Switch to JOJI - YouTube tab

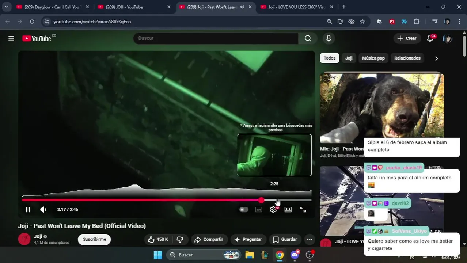click(133, 7)
